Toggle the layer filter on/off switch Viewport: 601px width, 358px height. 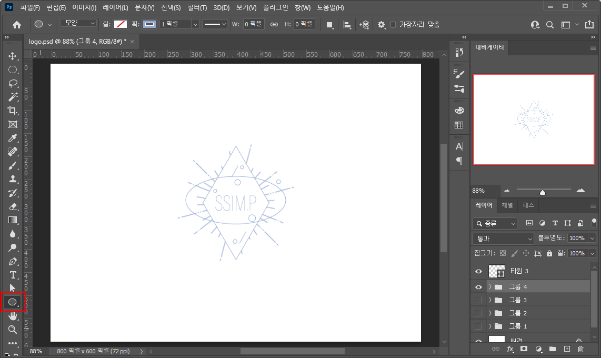pos(594,223)
